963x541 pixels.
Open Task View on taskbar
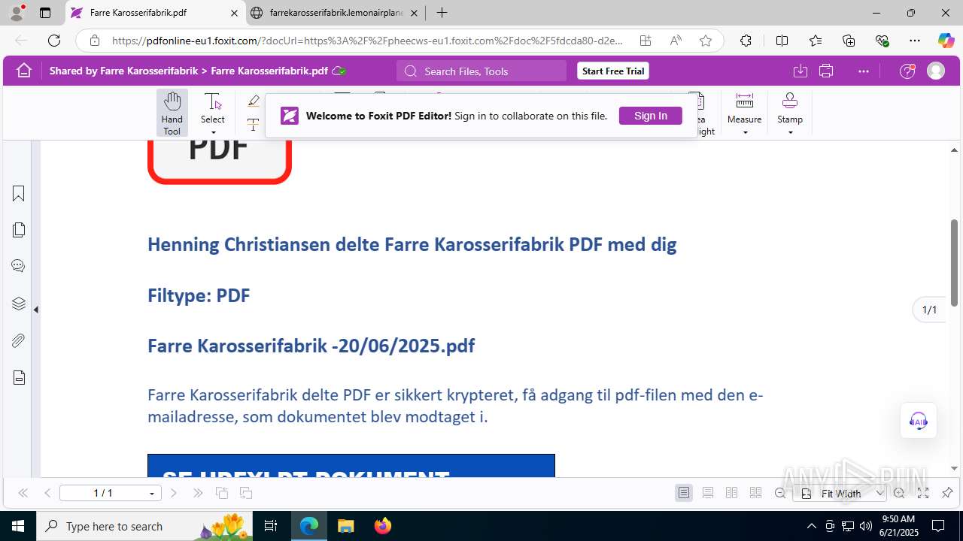click(272, 526)
